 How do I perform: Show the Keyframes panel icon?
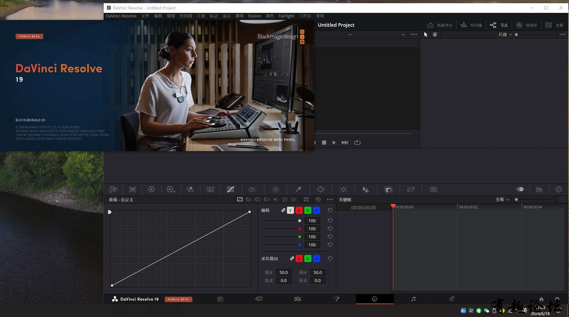point(520,189)
